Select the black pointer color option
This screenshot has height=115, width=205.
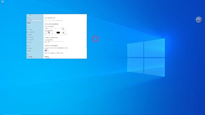(x=53, y=33)
